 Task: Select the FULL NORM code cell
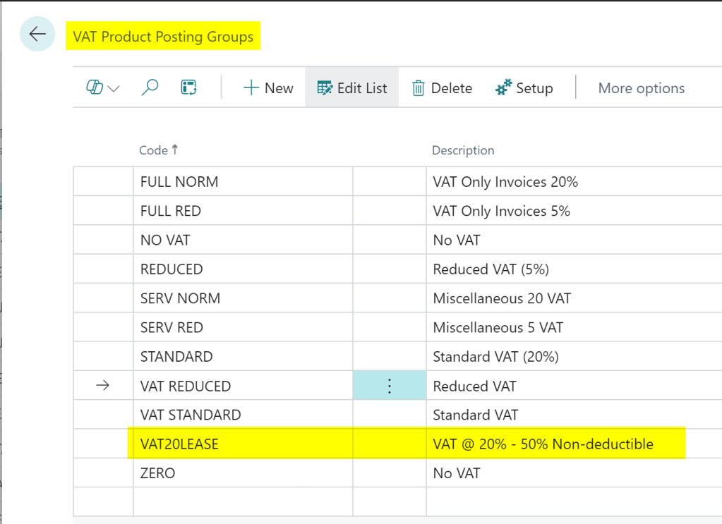coord(179,182)
